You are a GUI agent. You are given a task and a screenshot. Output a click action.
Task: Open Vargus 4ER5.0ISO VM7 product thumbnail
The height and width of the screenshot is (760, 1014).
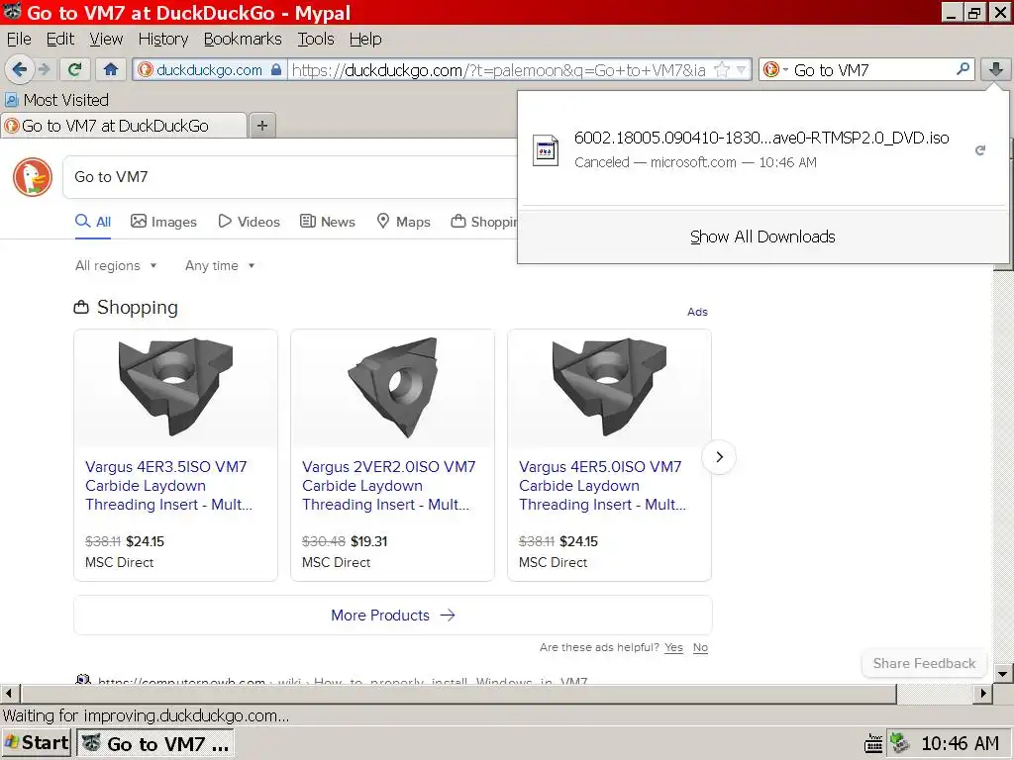(x=609, y=387)
